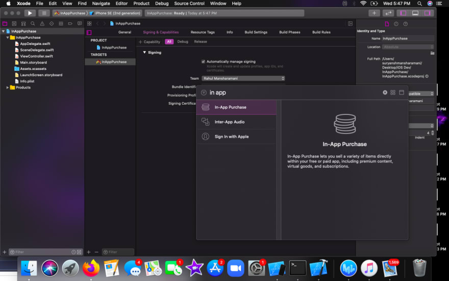
Task: Add a capability with + Capability
Action: click(x=149, y=42)
